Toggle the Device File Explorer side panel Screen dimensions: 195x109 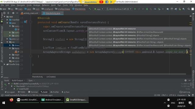point(193,79)
